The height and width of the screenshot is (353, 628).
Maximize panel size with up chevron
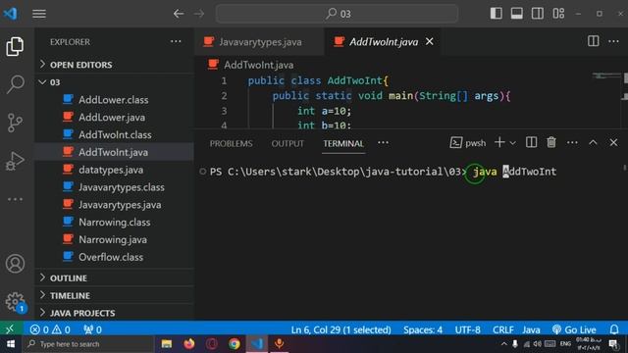(593, 142)
